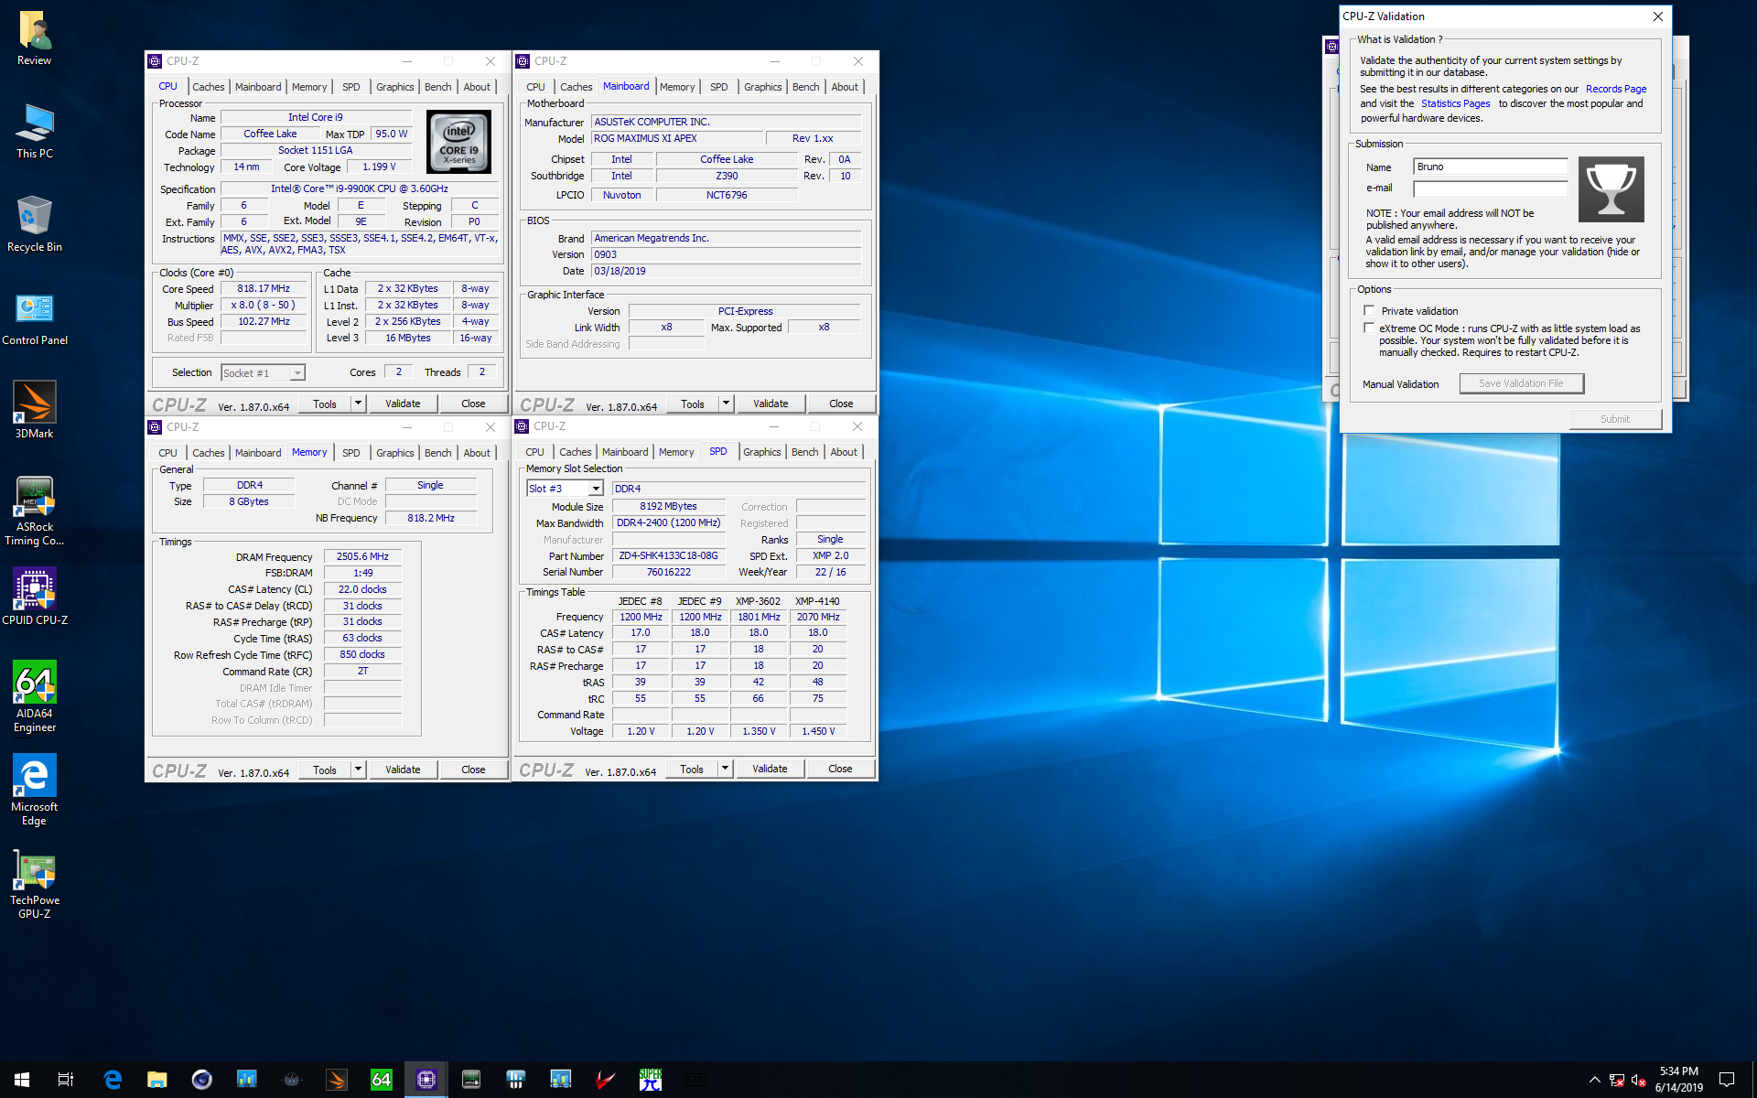Launch ASRock Timing Configurator desktop shortcut
Screen dimensions: 1757x1098
35,511
